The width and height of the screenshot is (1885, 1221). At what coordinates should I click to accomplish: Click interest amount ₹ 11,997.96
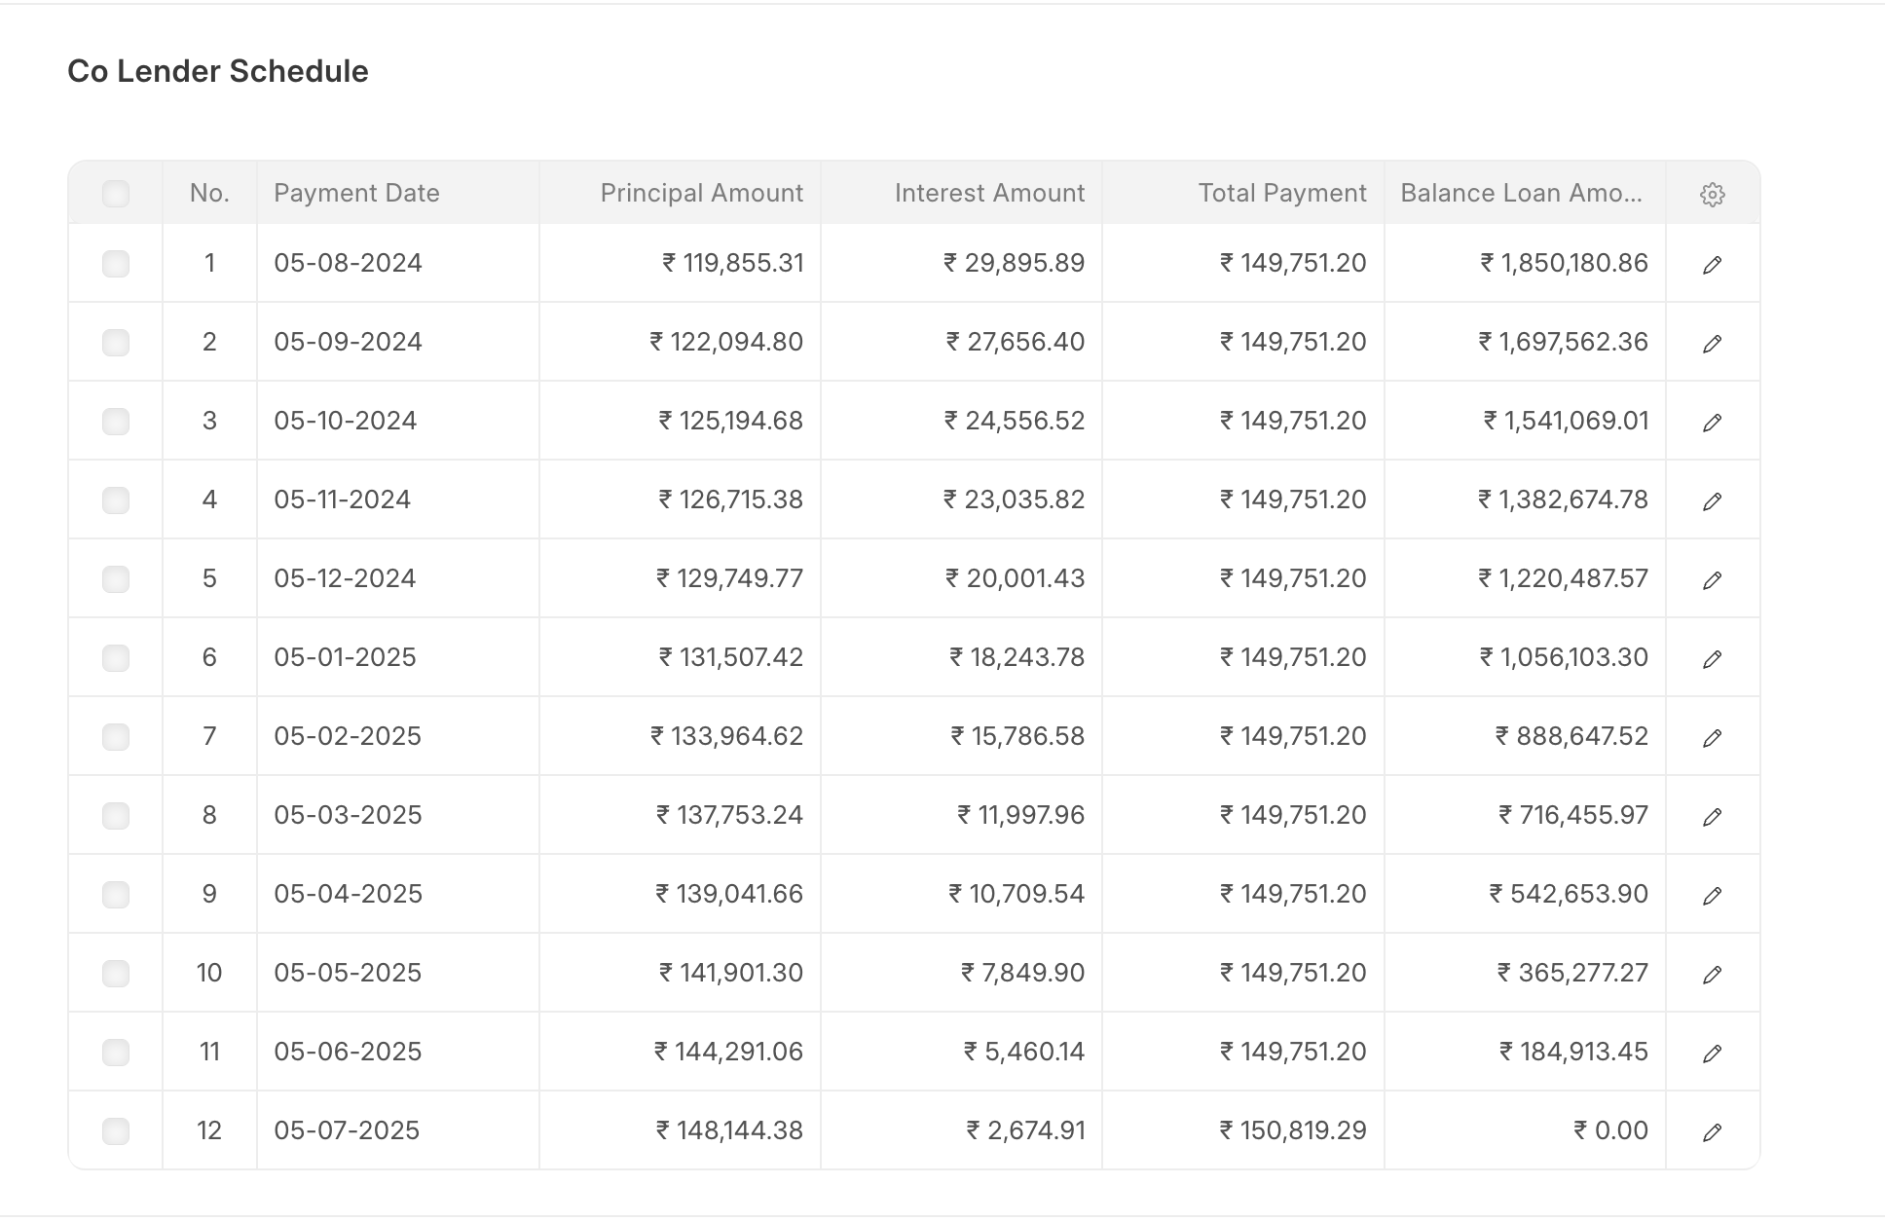pos(1021,815)
